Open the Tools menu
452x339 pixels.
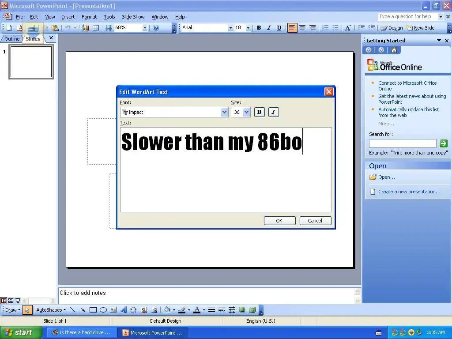click(109, 17)
